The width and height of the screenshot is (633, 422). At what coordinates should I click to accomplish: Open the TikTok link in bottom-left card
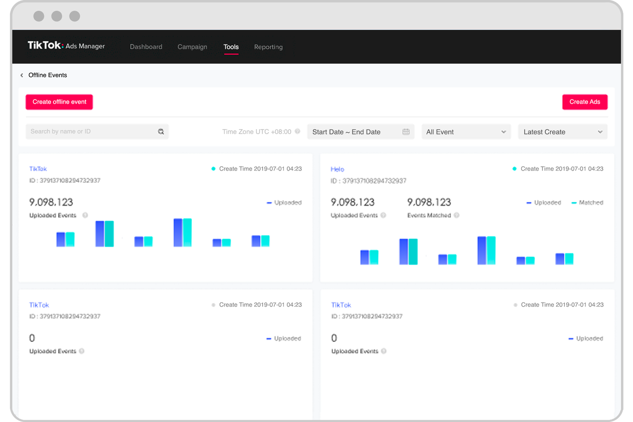(39, 305)
